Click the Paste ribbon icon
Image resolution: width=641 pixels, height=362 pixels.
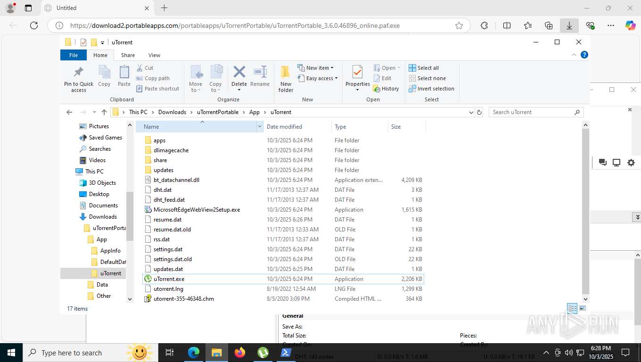click(x=124, y=76)
